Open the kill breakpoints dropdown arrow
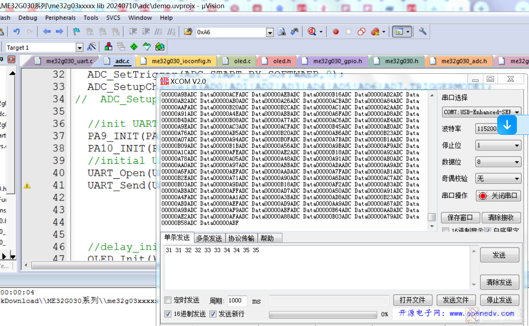529x326 pixels. pos(384,32)
